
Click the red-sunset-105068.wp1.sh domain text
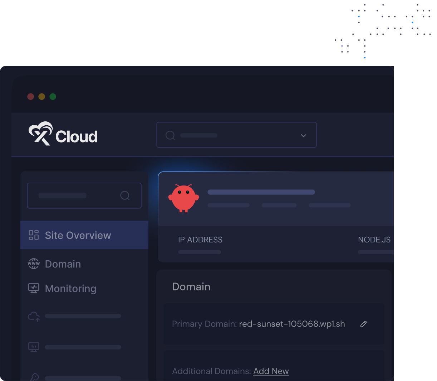pyautogui.click(x=292, y=324)
